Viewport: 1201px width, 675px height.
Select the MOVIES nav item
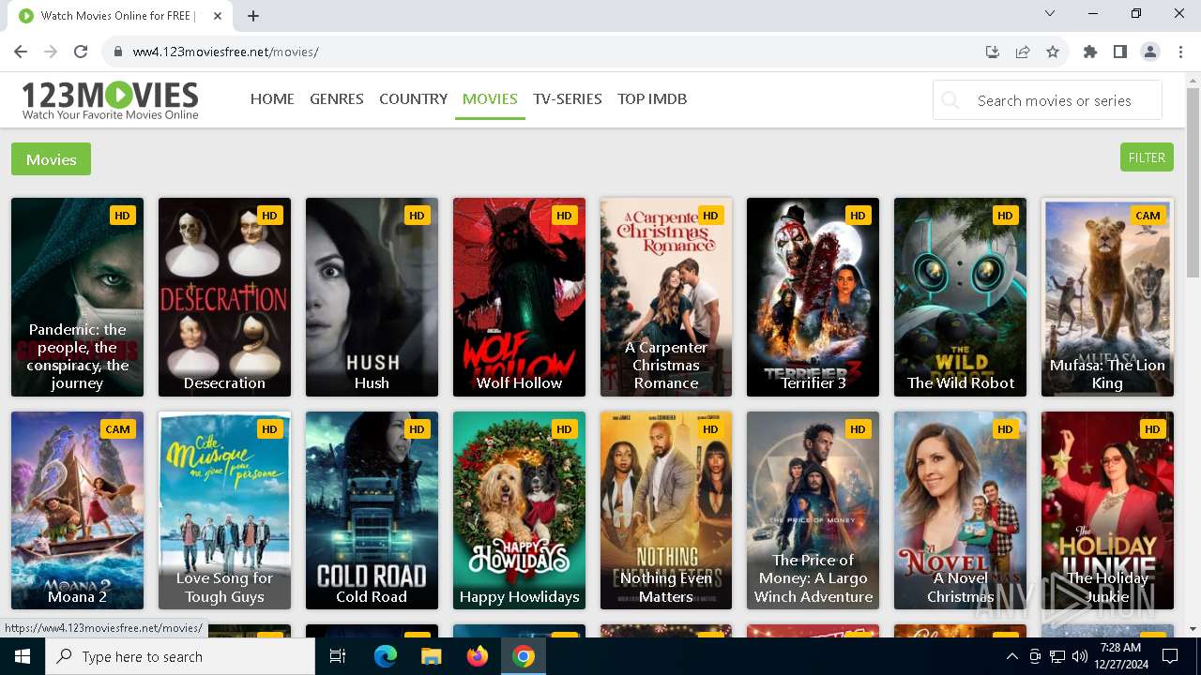(x=490, y=98)
